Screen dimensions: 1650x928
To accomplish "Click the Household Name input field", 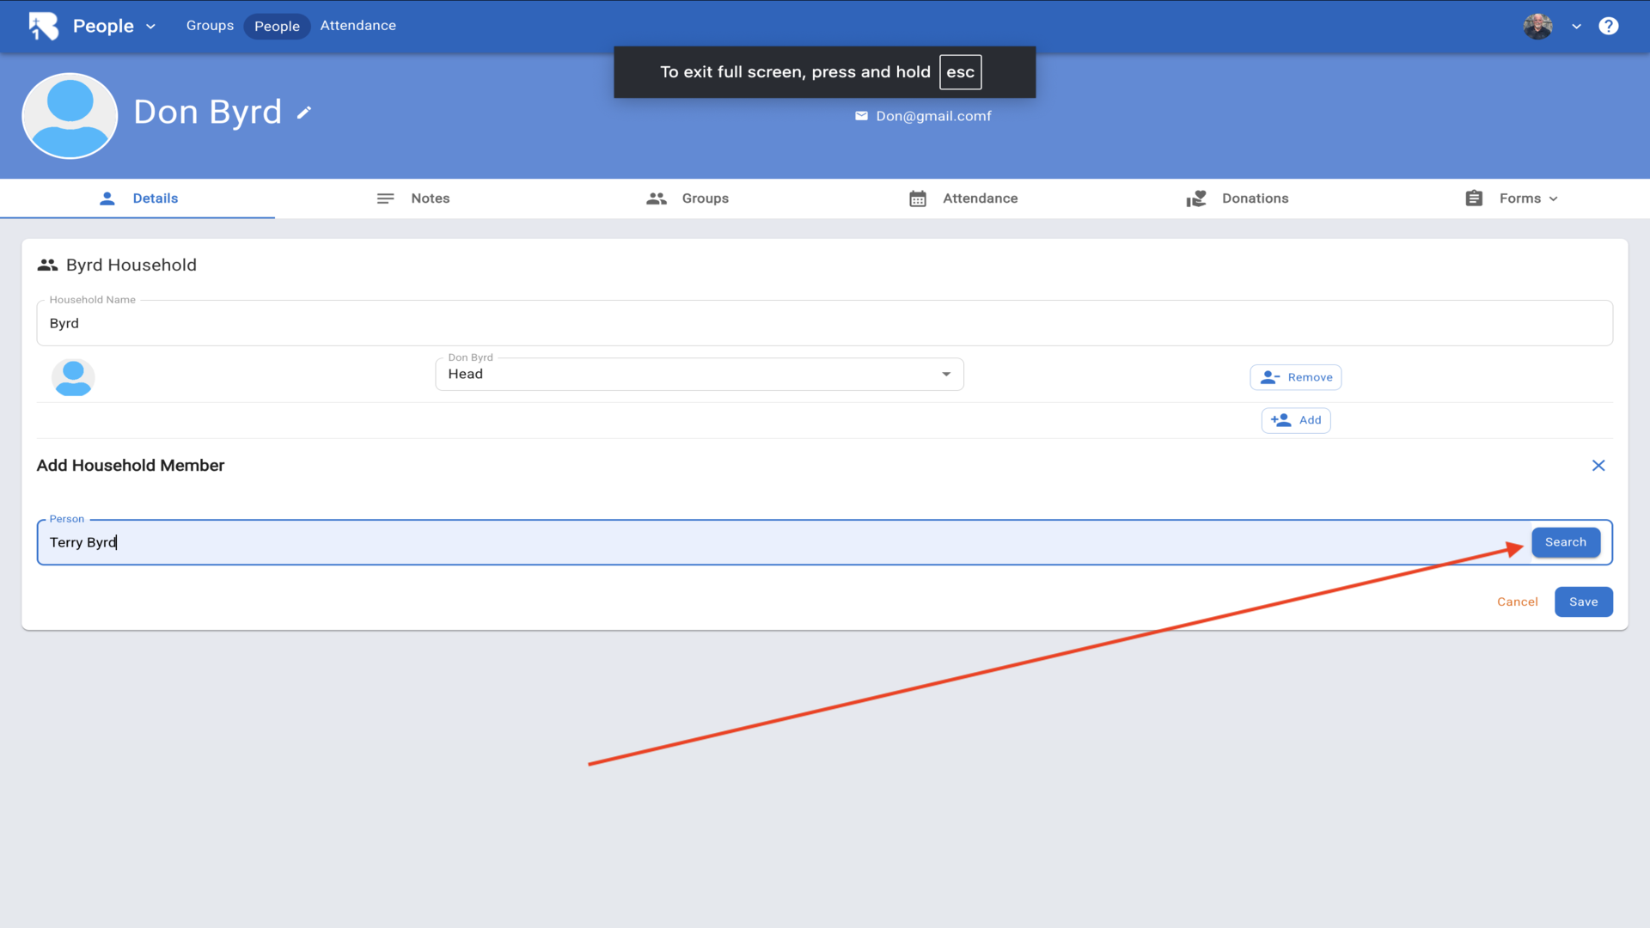I will [823, 324].
